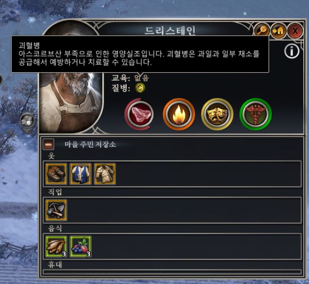
Task: Select the leather shoes clothing item
Action: [x=56, y=174]
